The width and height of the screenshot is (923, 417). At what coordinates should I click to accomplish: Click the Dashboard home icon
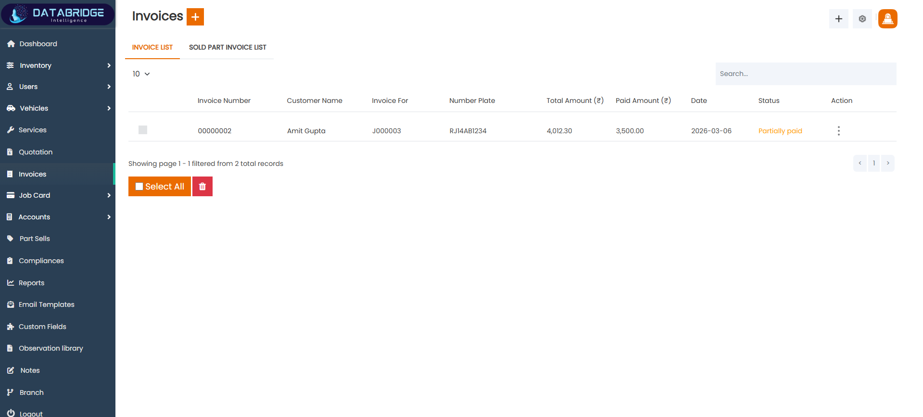11,44
